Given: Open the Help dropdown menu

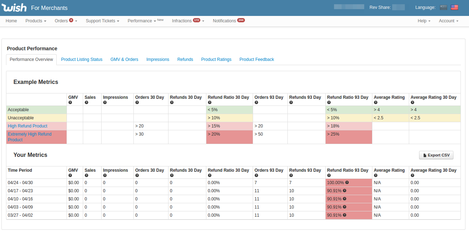Looking at the screenshot, I should tap(424, 21).
